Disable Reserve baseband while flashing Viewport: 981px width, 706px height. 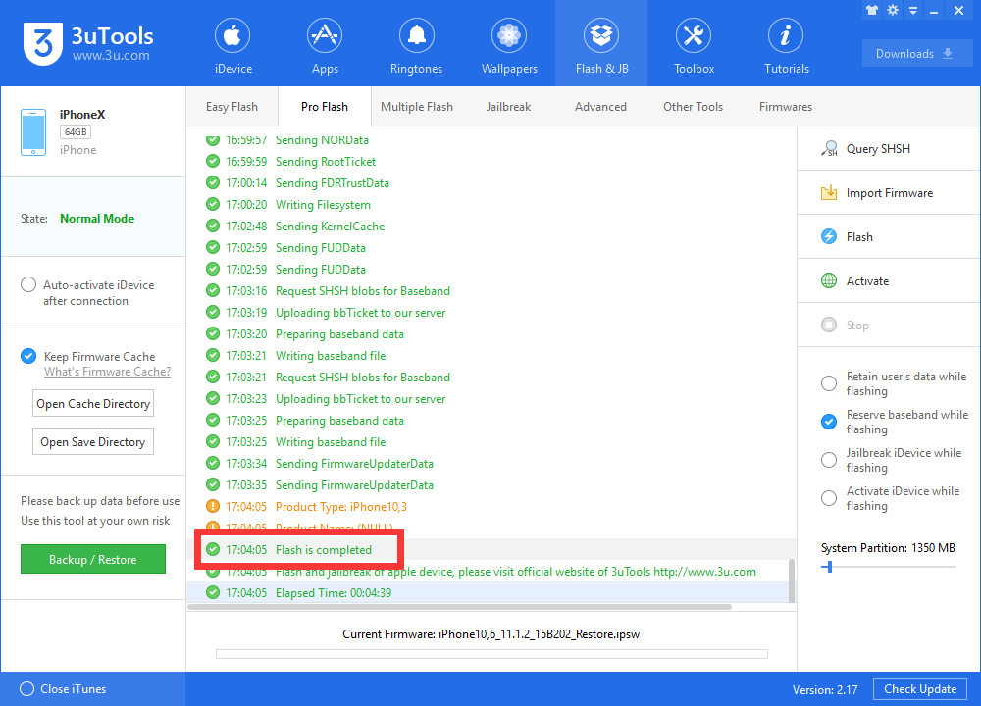point(828,422)
